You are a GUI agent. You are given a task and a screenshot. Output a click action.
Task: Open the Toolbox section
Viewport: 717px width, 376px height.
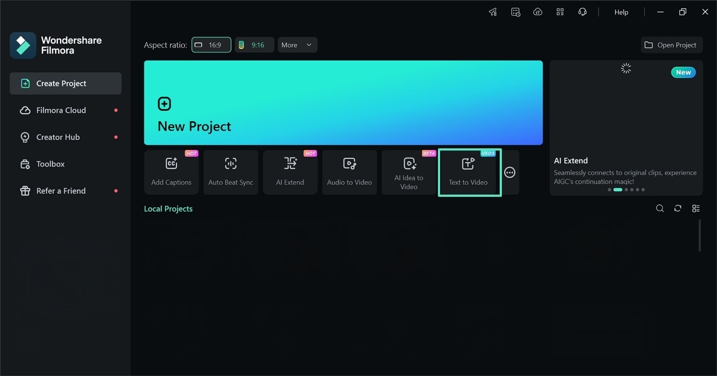point(66,164)
